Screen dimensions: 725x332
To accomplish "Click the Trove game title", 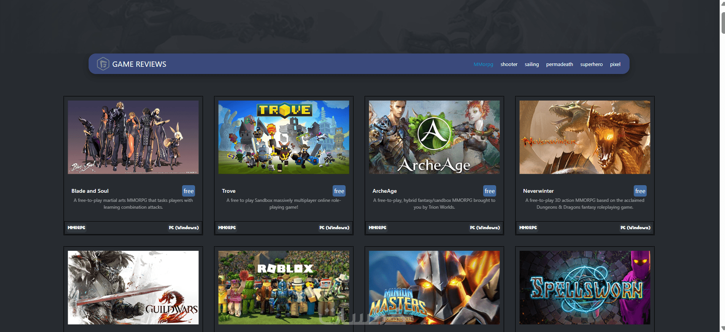I will coord(228,191).
